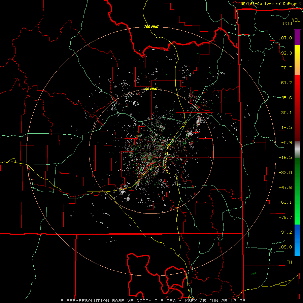Click the [KT] units label
Image resolution: width=303 pixels, height=303 pixels.
288,23
